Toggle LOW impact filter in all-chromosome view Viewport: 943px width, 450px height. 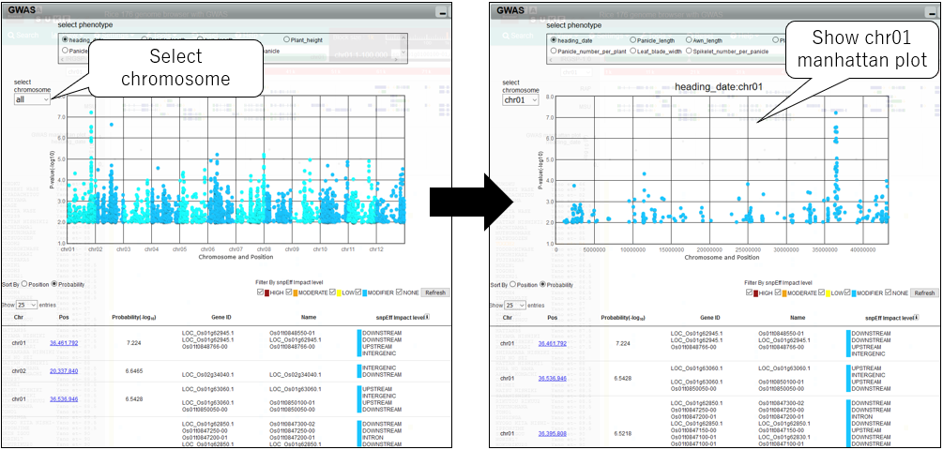click(330, 292)
